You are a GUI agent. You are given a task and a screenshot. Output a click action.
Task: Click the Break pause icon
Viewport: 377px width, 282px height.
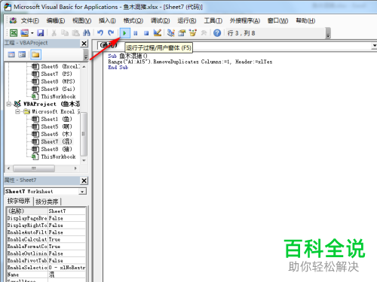pyautogui.click(x=136, y=33)
